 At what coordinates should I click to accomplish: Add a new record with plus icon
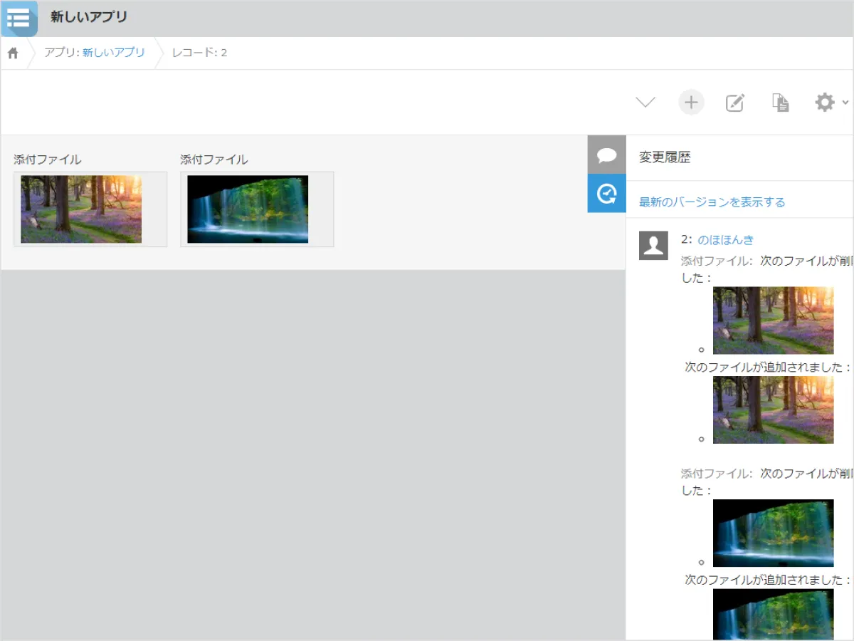coord(691,103)
